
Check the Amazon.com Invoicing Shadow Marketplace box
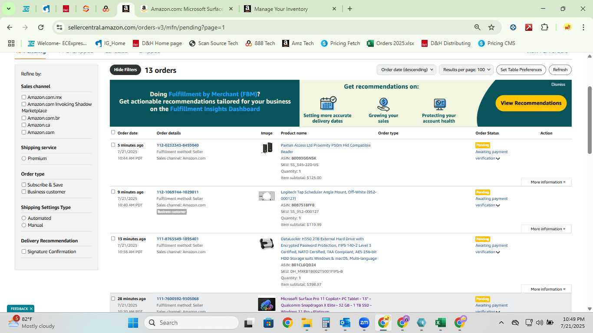point(24,104)
